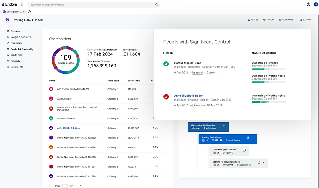Click 615 Trustee Limited shareholder icon
This screenshot has height=188, width=319.
(51, 89)
